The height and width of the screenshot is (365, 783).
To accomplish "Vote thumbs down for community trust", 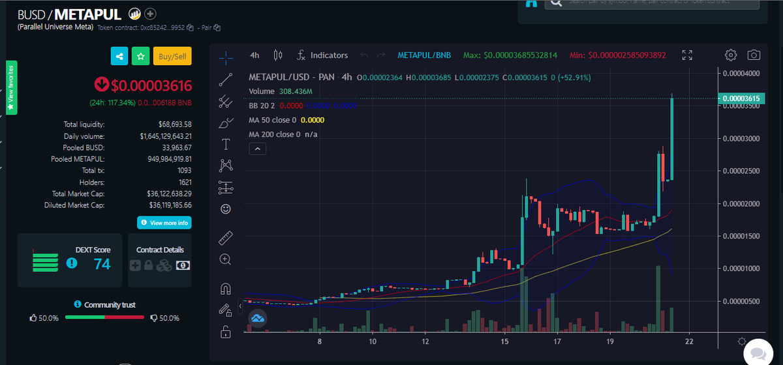I will pos(153,318).
